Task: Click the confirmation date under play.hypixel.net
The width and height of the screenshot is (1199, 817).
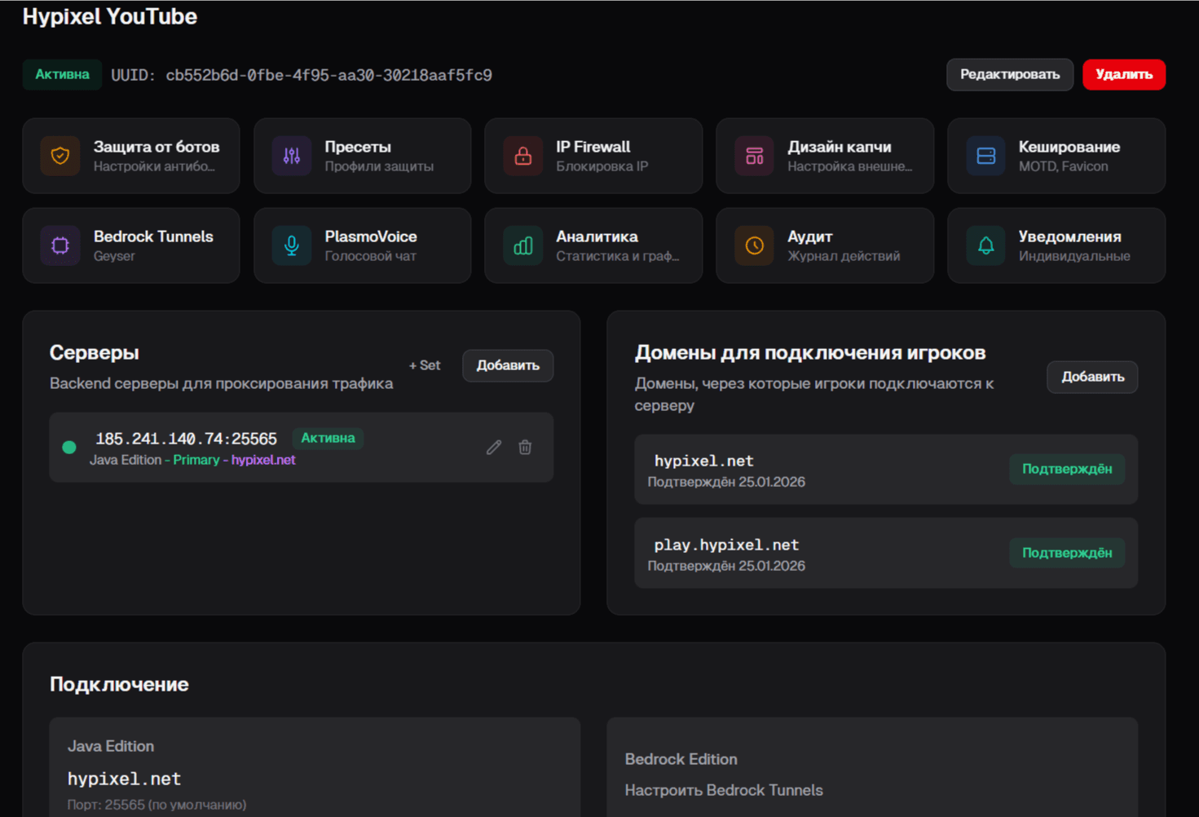Action: coord(726,566)
